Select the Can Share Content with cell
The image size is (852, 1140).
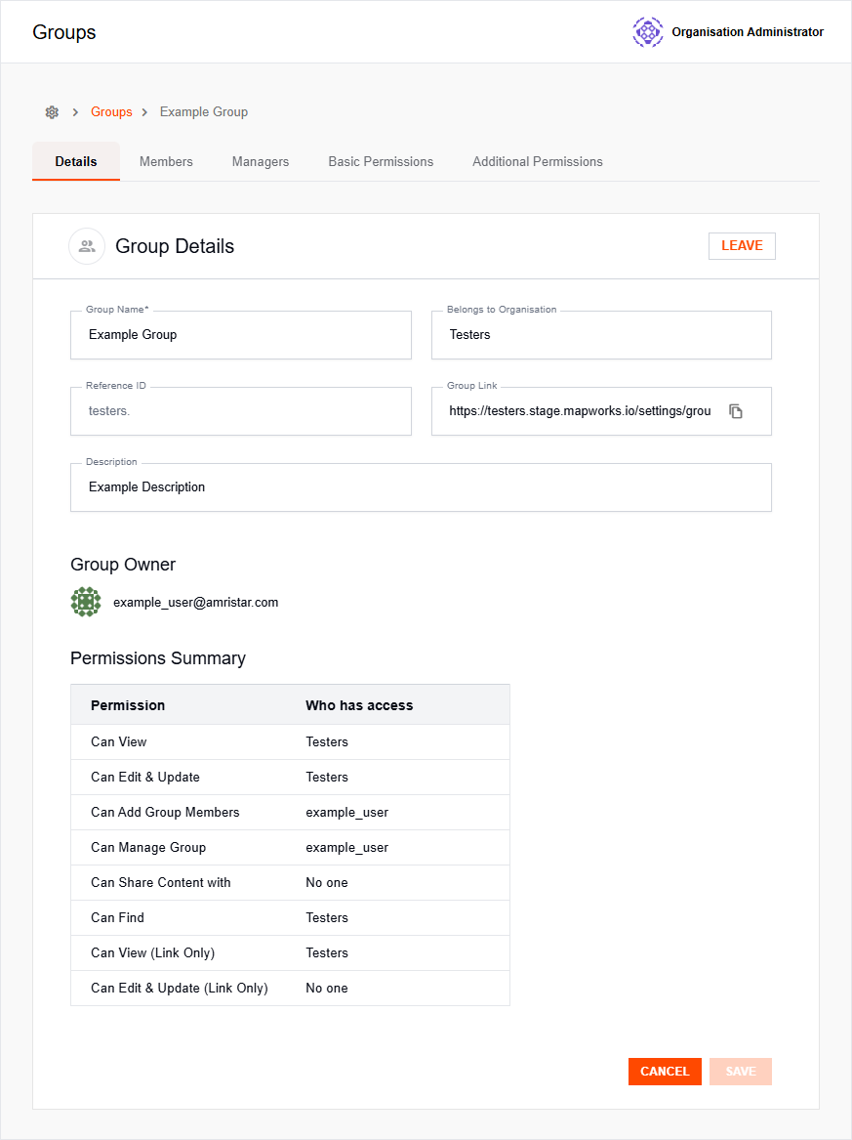[160, 882]
